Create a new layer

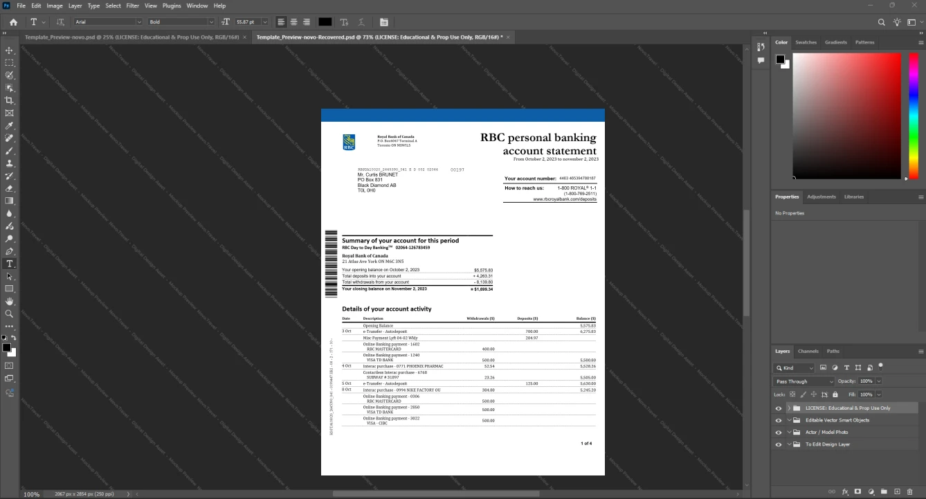tap(897, 491)
